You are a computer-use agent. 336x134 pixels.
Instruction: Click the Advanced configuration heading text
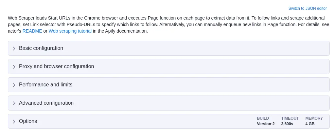pyautogui.click(x=46, y=103)
